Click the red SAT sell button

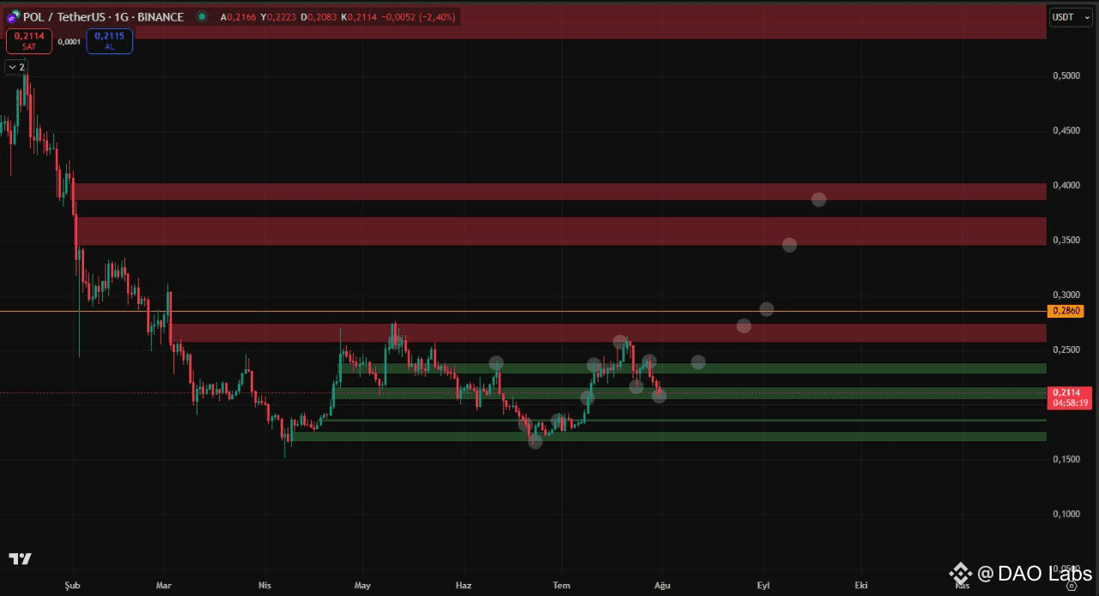[29, 40]
